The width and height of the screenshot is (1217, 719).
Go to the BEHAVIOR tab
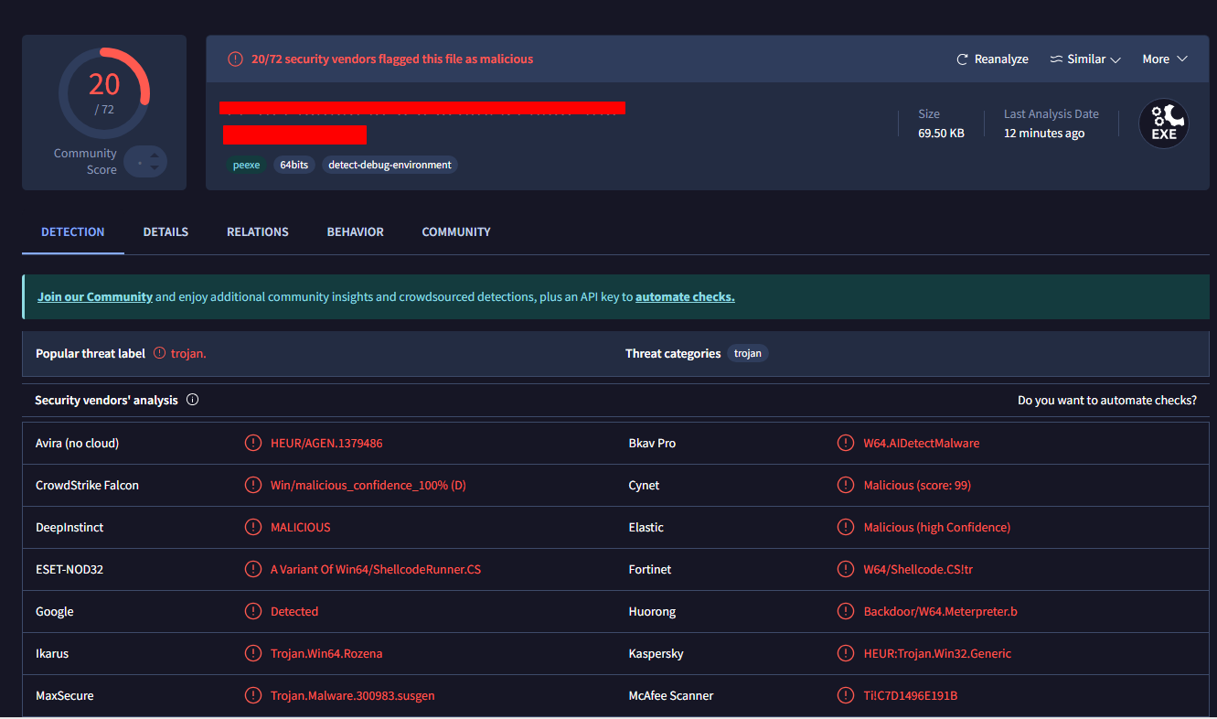click(x=356, y=231)
